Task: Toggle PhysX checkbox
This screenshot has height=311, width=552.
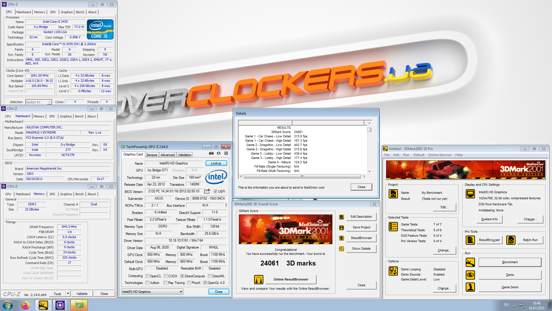Action: click(189, 283)
